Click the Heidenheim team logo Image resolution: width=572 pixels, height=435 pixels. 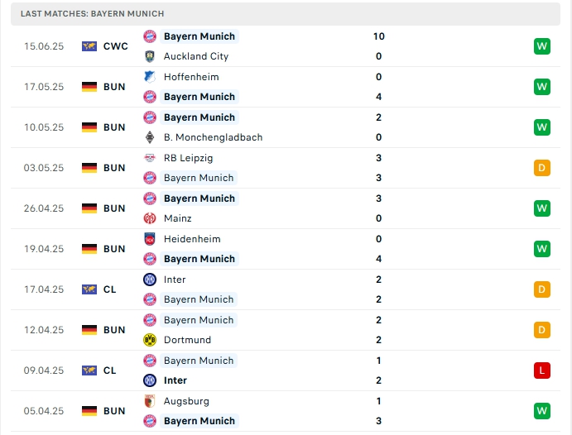pyautogui.click(x=150, y=239)
